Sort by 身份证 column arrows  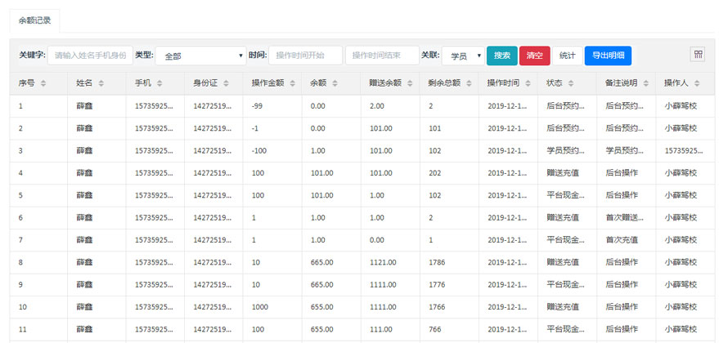226,83
